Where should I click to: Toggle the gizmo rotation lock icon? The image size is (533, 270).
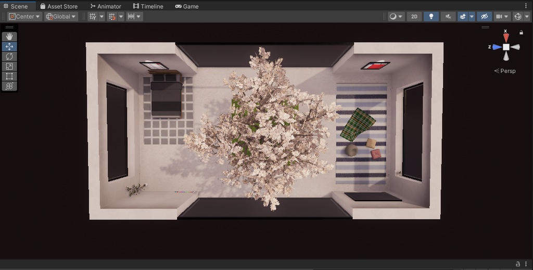[521, 33]
